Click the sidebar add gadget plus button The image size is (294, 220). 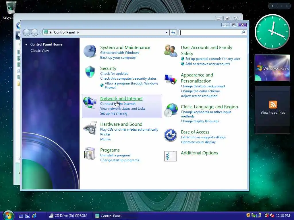(x=272, y=6)
